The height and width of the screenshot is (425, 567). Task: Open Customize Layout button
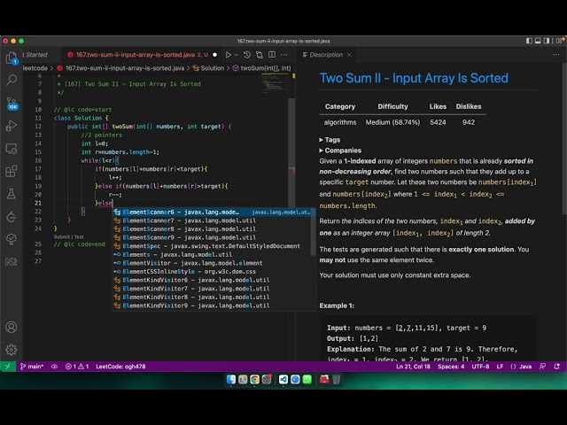[x=559, y=41]
